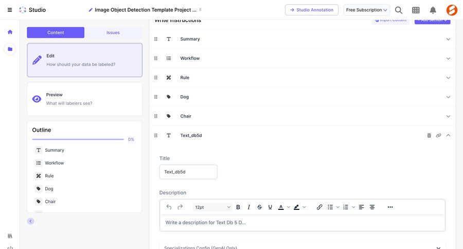
Task: Insert link in description editor
Action: click(x=319, y=207)
